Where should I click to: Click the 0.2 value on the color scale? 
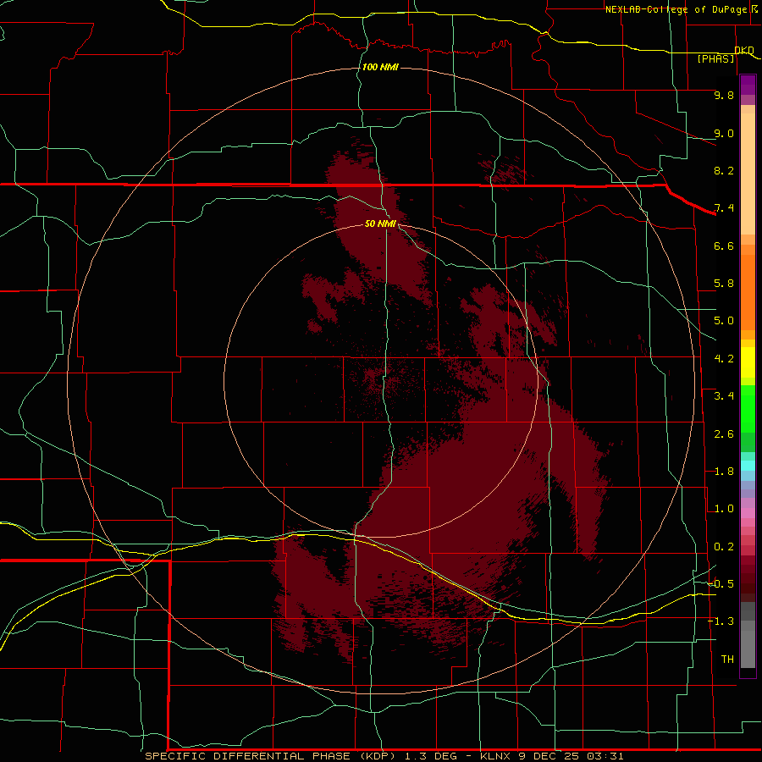[x=724, y=547]
